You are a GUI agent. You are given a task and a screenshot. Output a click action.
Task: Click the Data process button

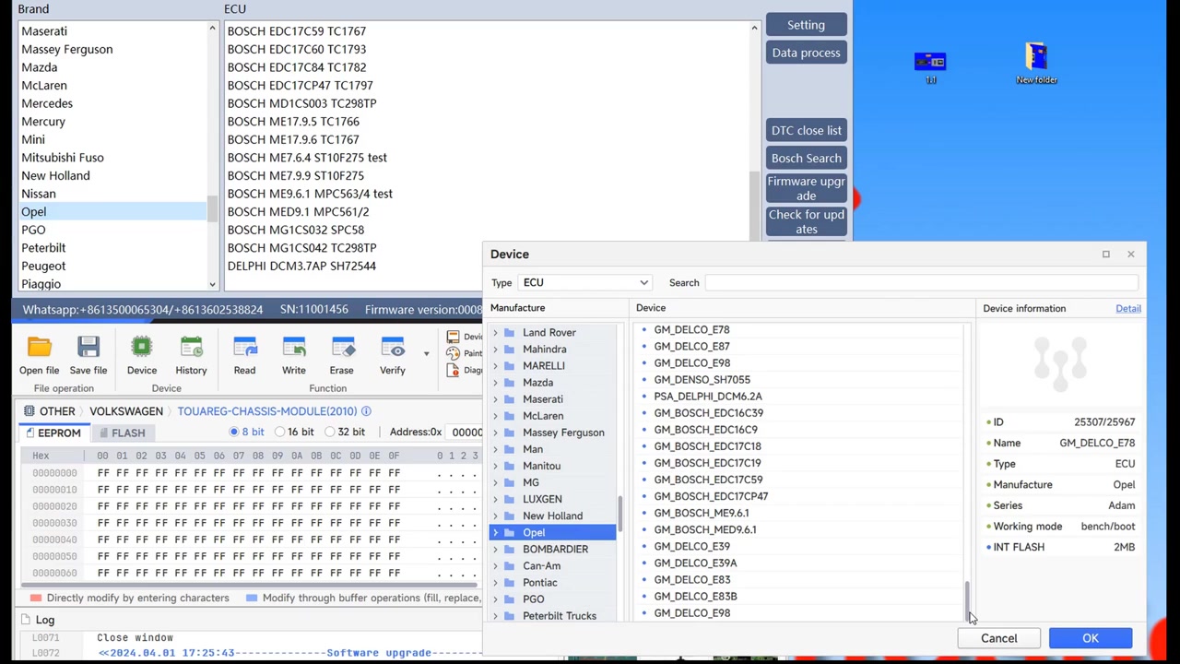pyautogui.click(x=806, y=53)
